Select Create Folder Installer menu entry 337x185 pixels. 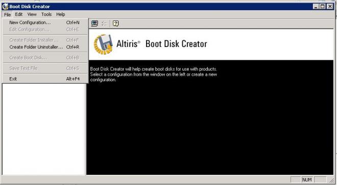click(45, 40)
